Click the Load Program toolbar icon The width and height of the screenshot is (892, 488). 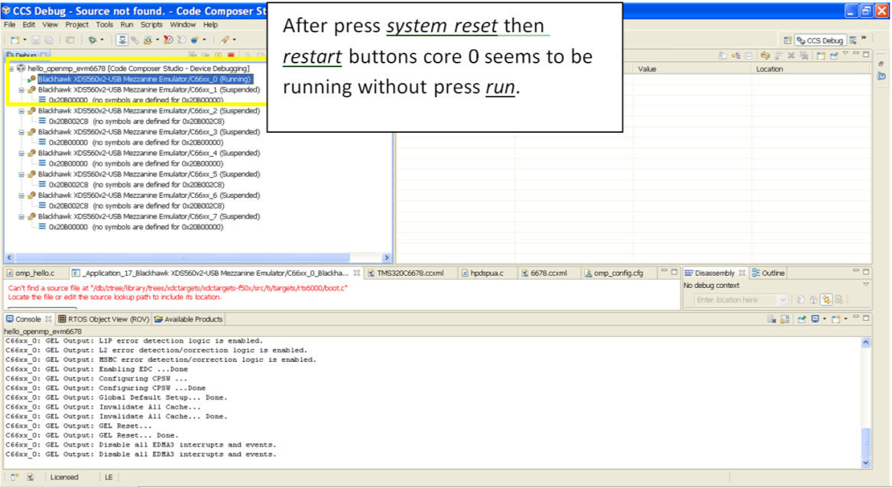click(148, 40)
